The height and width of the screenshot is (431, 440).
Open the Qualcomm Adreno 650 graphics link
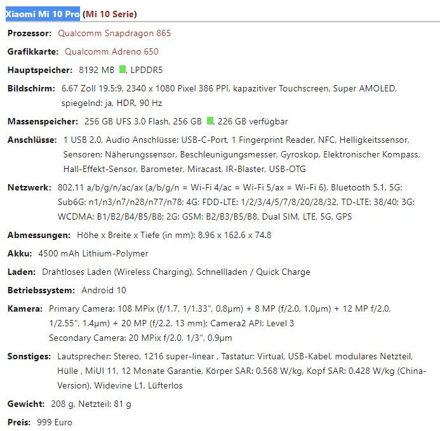tap(111, 51)
